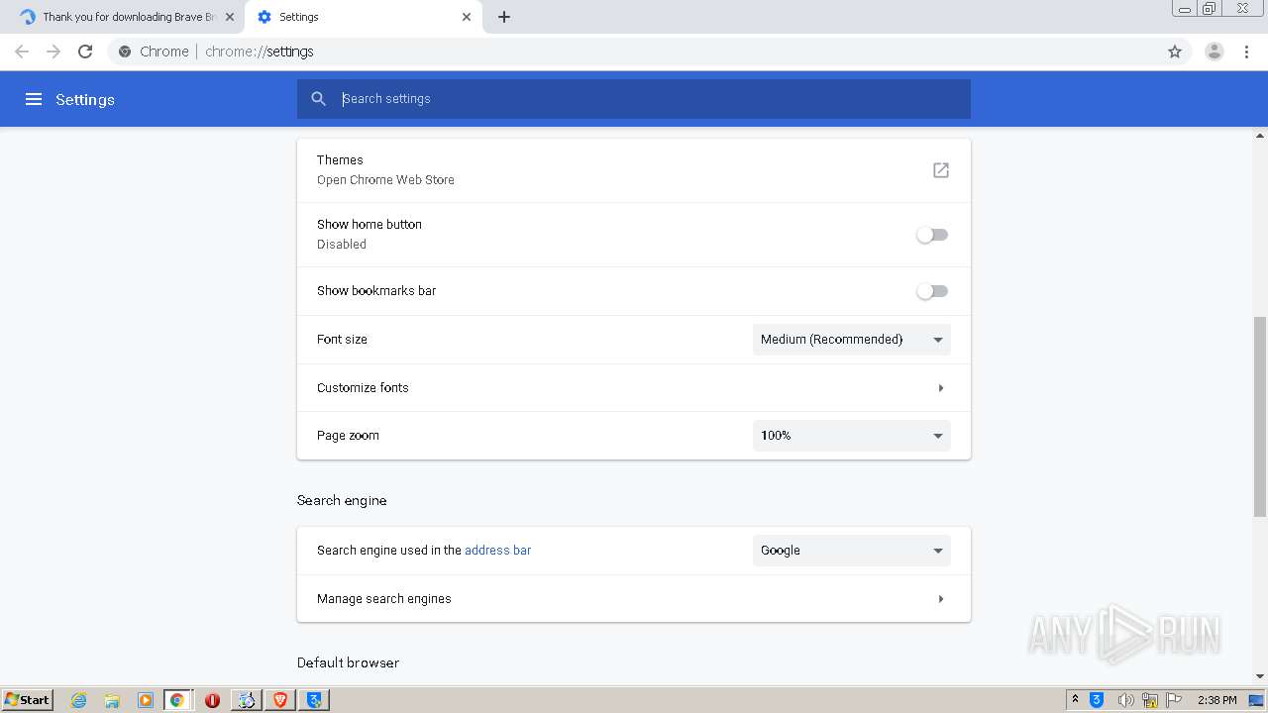Click the search magnifier icon
The width and height of the screenshot is (1268, 713).
tap(318, 99)
